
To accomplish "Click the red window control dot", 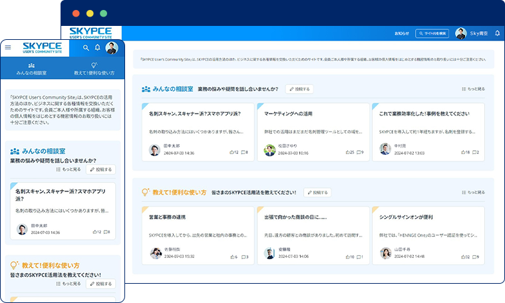I will point(76,13).
